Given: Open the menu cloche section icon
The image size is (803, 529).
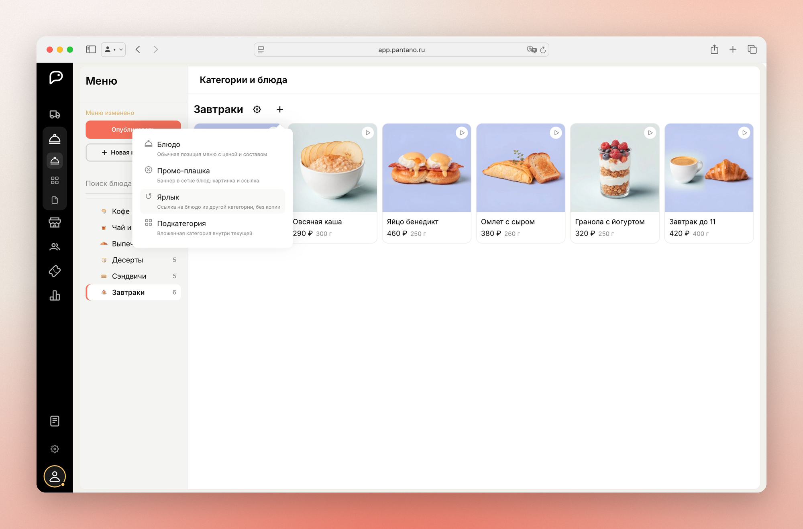Looking at the screenshot, I should 55,139.
